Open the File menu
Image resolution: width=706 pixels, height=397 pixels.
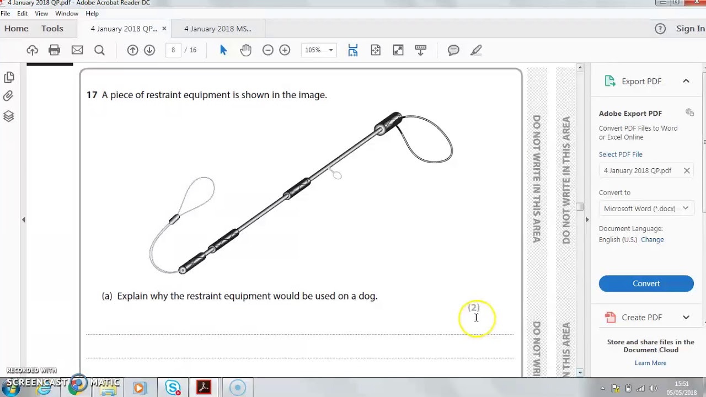(6, 13)
